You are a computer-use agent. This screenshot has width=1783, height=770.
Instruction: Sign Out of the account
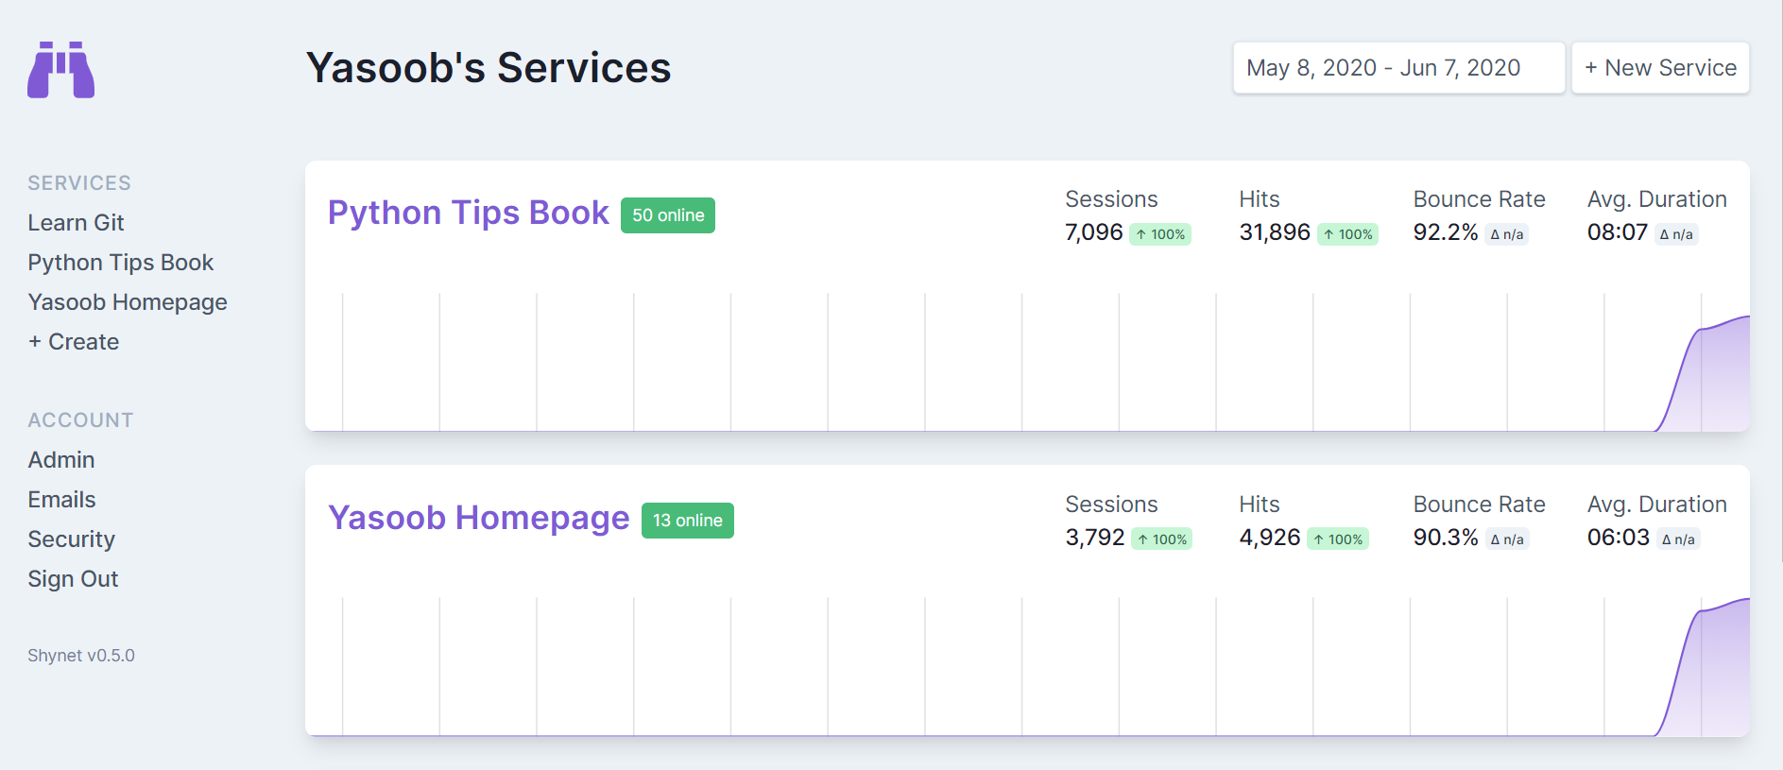pyautogui.click(x=73, y=579)
